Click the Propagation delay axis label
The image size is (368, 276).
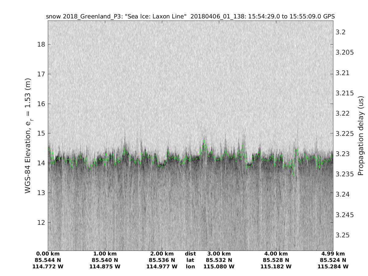pos(361,136)
